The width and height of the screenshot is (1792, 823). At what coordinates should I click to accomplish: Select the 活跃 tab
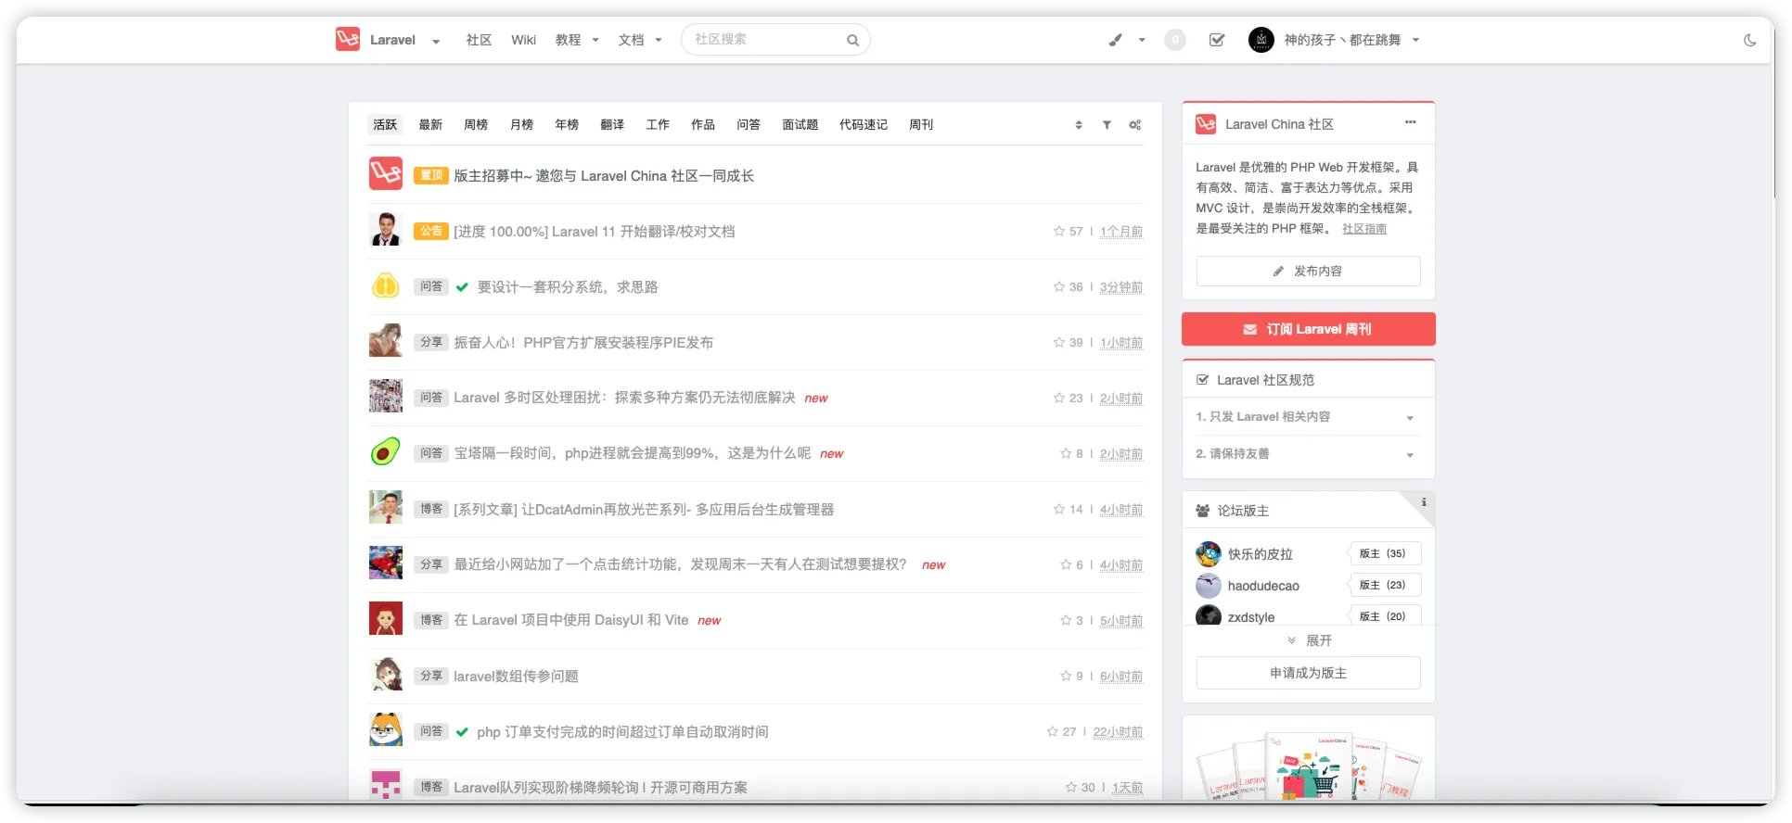385,124
